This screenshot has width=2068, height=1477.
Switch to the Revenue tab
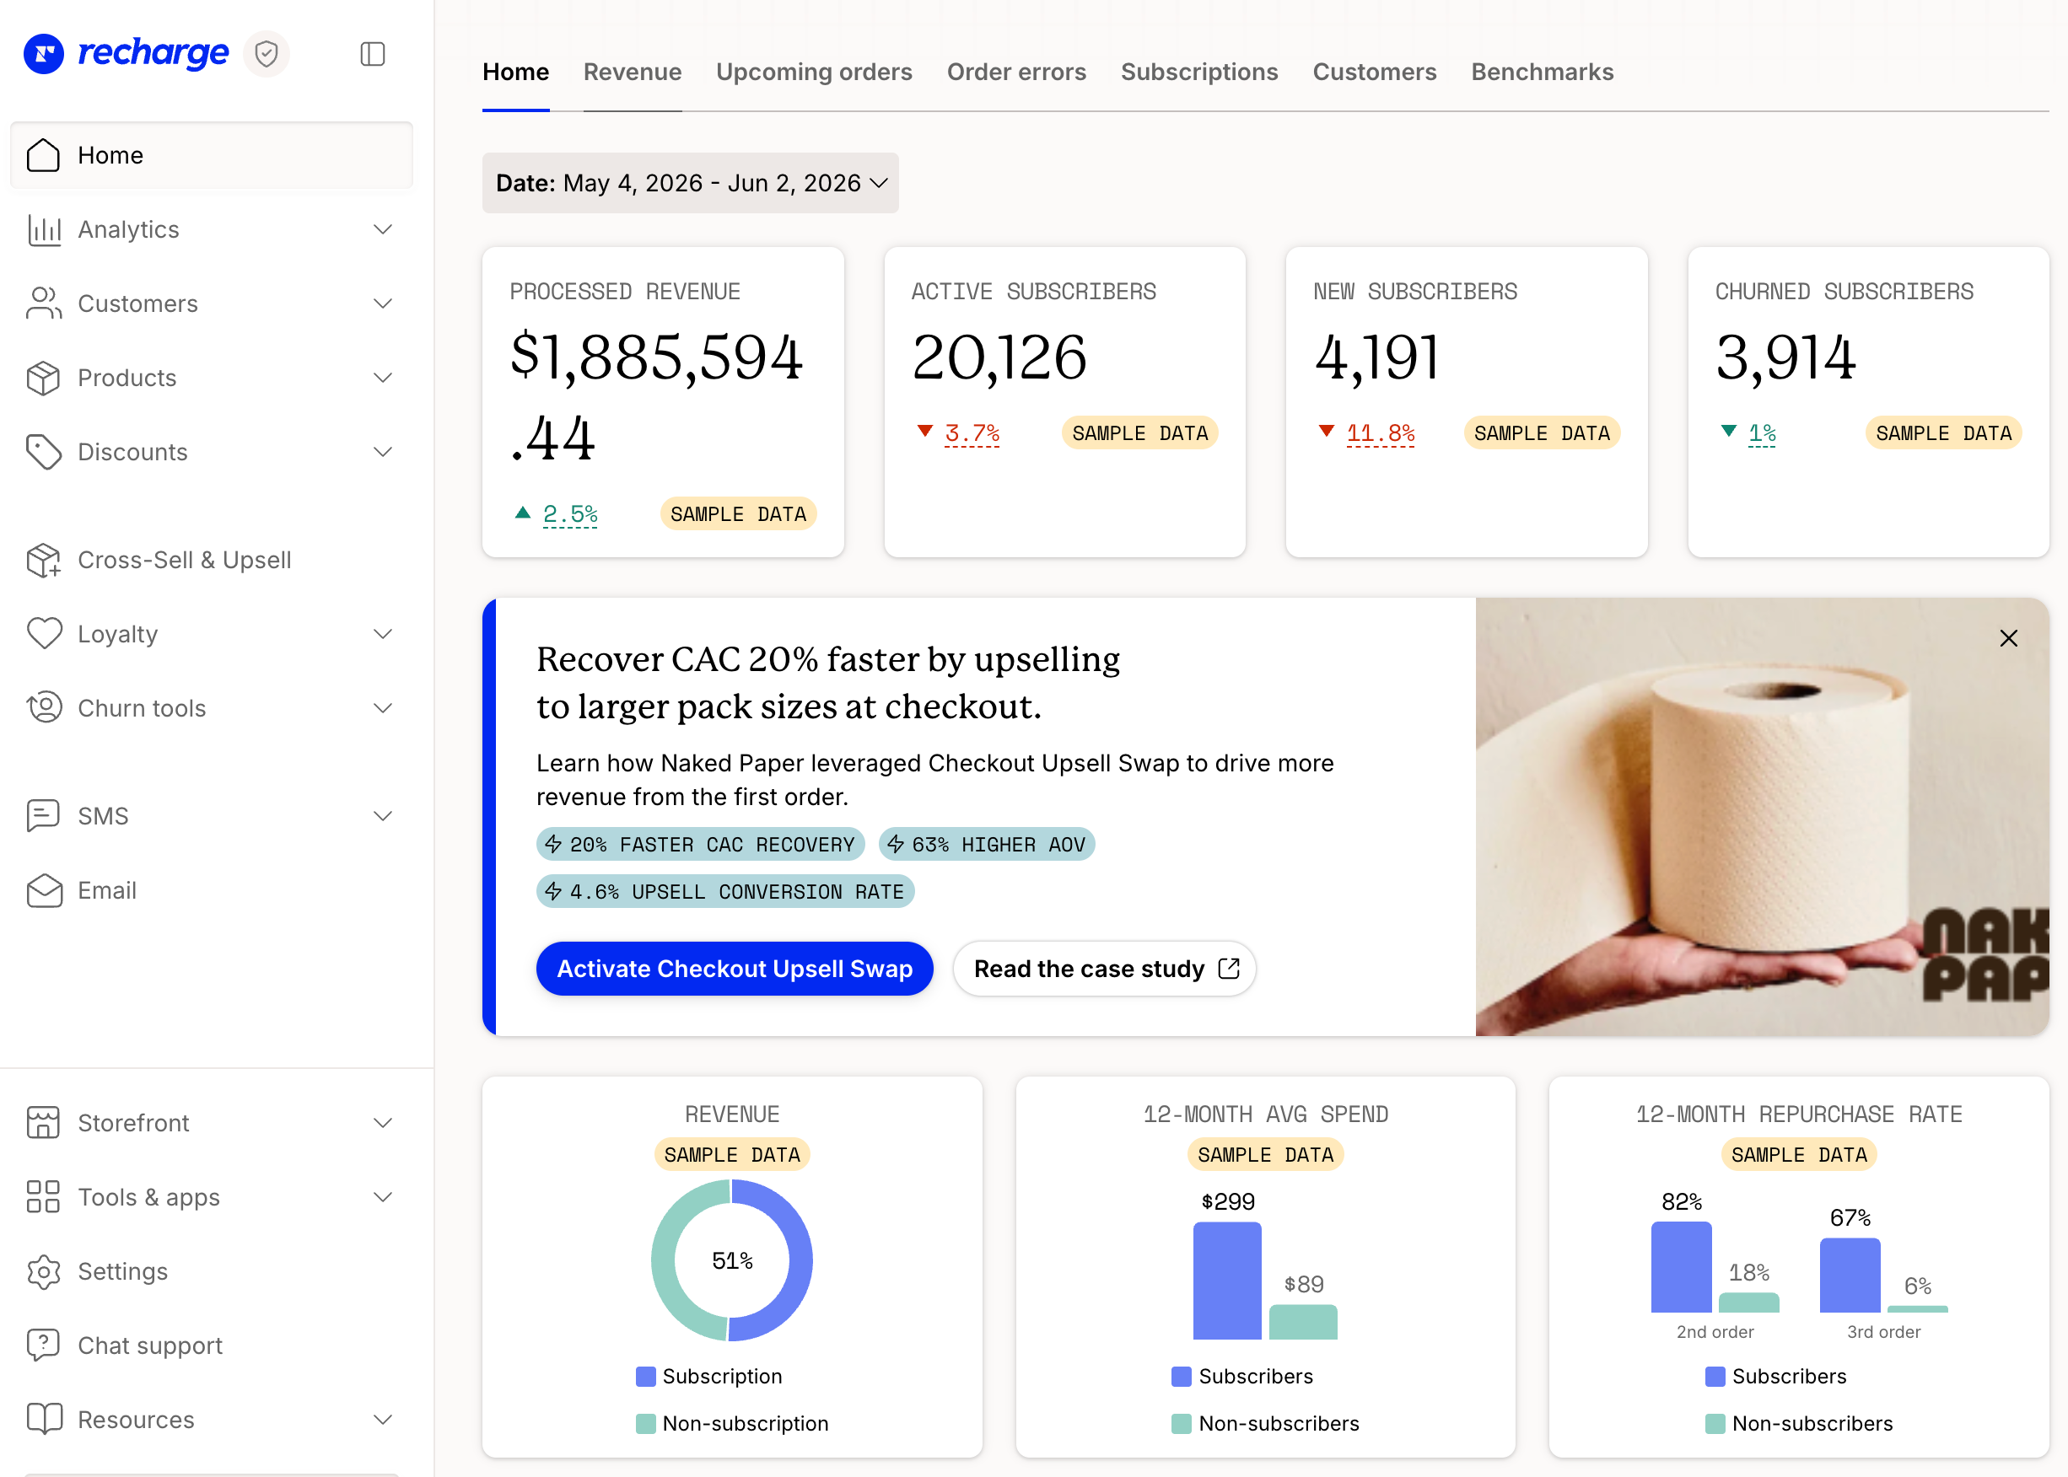[633, 72]
